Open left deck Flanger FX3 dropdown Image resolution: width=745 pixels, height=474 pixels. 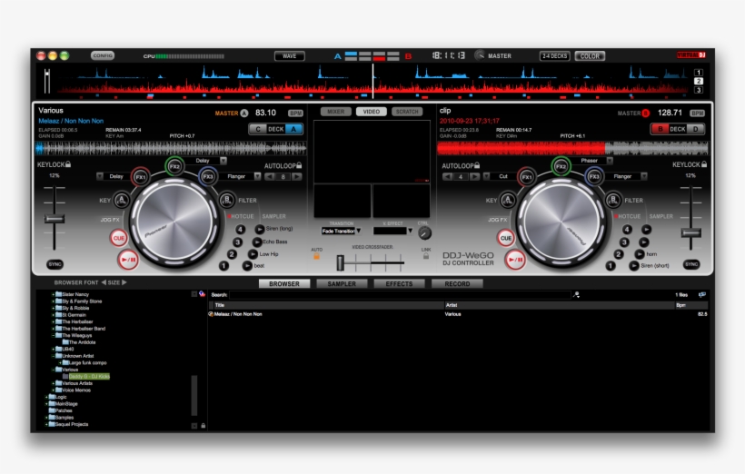coord(257,177)
